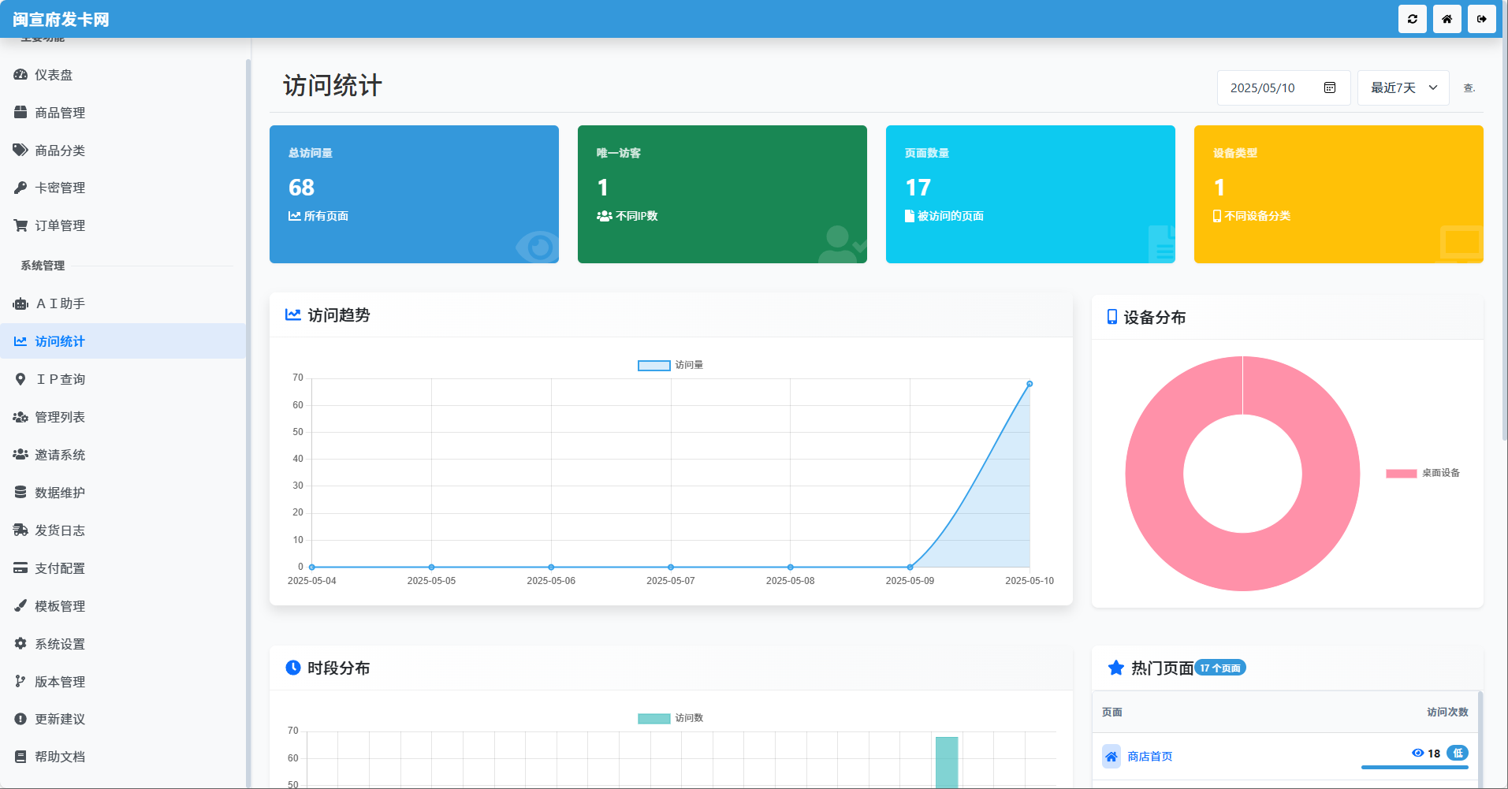Screen dimensions: 1508x789
Task: Click the 发货日志 truck icon
Action: pos(20,530)
